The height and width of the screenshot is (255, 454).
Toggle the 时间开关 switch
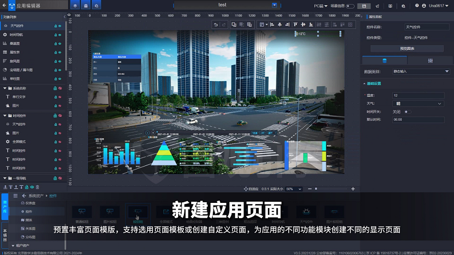[x=407, y=112]
